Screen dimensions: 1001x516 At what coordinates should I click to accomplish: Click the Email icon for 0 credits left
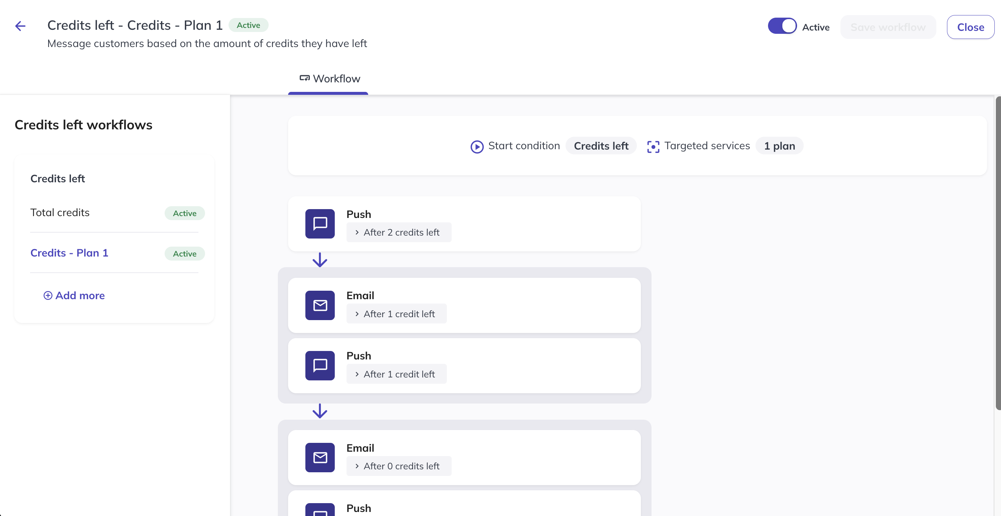pos(320,457)
